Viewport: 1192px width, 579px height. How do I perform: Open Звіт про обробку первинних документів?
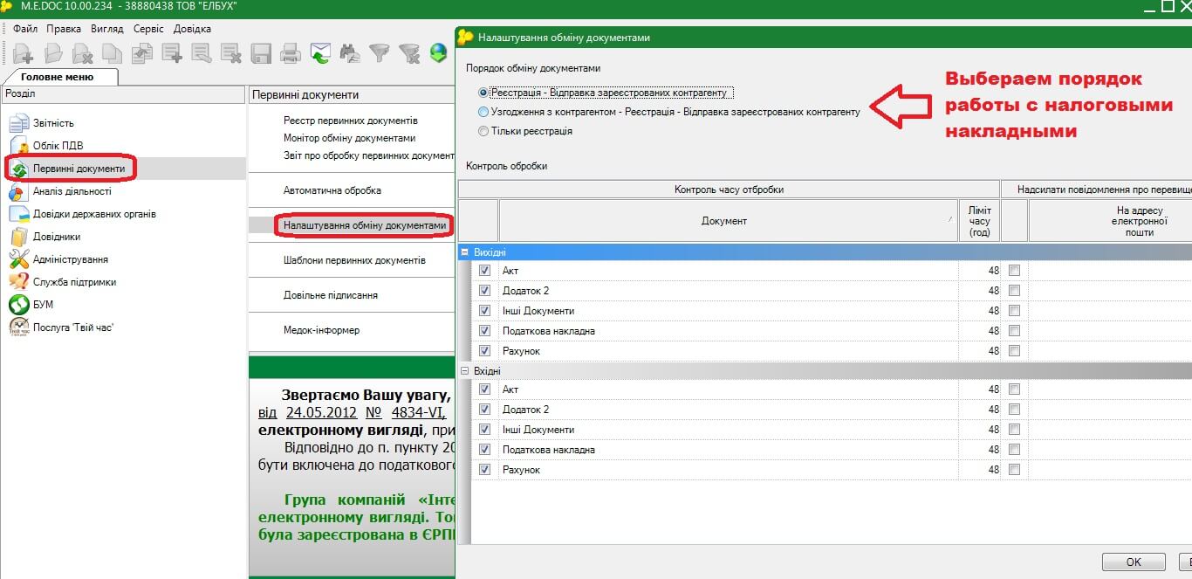click(x=368, y=155)
